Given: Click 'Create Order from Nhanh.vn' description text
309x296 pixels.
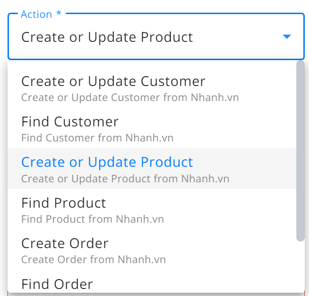Looking at the screenshot, I should [94, 259].
